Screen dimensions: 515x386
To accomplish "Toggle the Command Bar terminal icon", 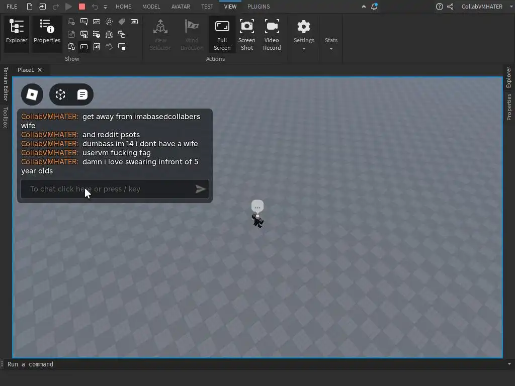I will click(x=84, y=47).
